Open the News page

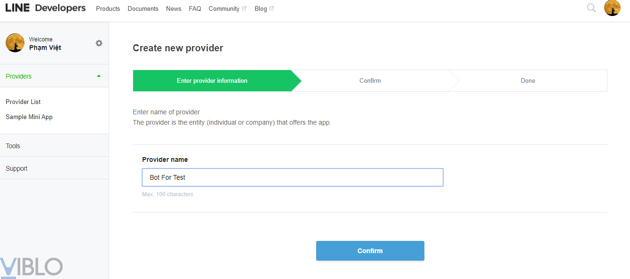click(174, 8)
